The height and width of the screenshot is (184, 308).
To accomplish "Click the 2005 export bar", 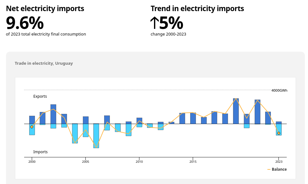I will point(85,120).
